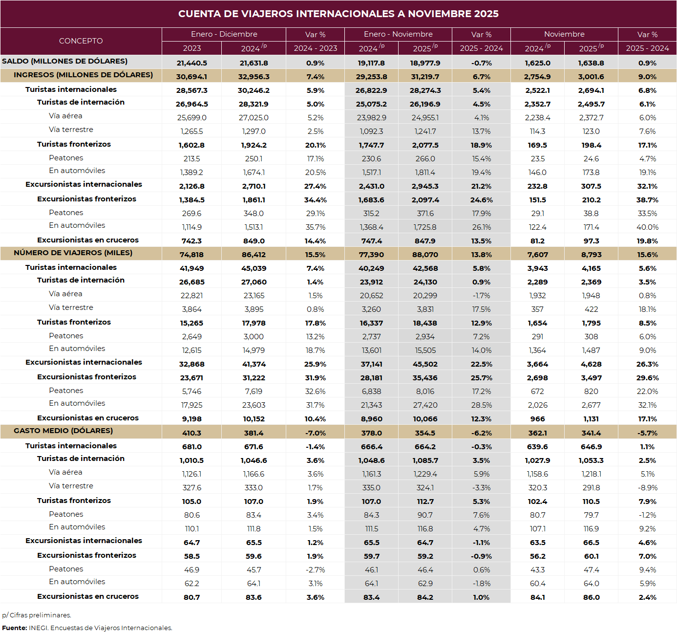Select the November 2025 ingresos value 3,001.6

(x=591, y=77)
